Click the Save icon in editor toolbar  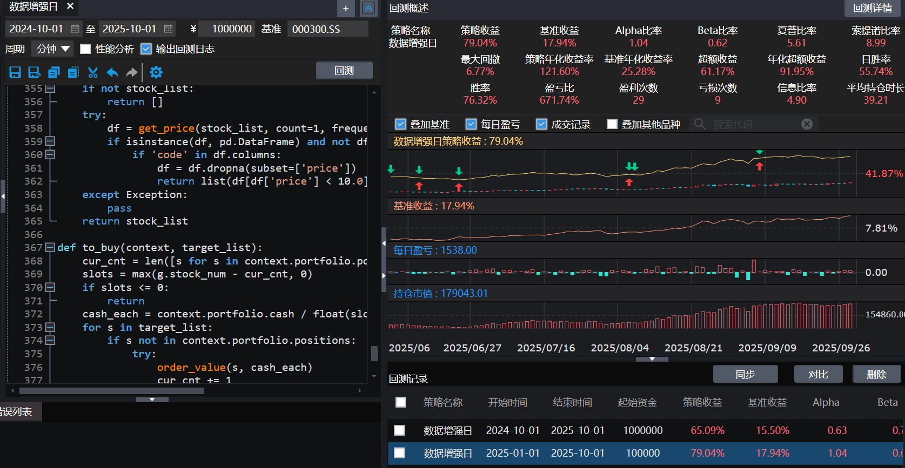[x=15, y=72]
